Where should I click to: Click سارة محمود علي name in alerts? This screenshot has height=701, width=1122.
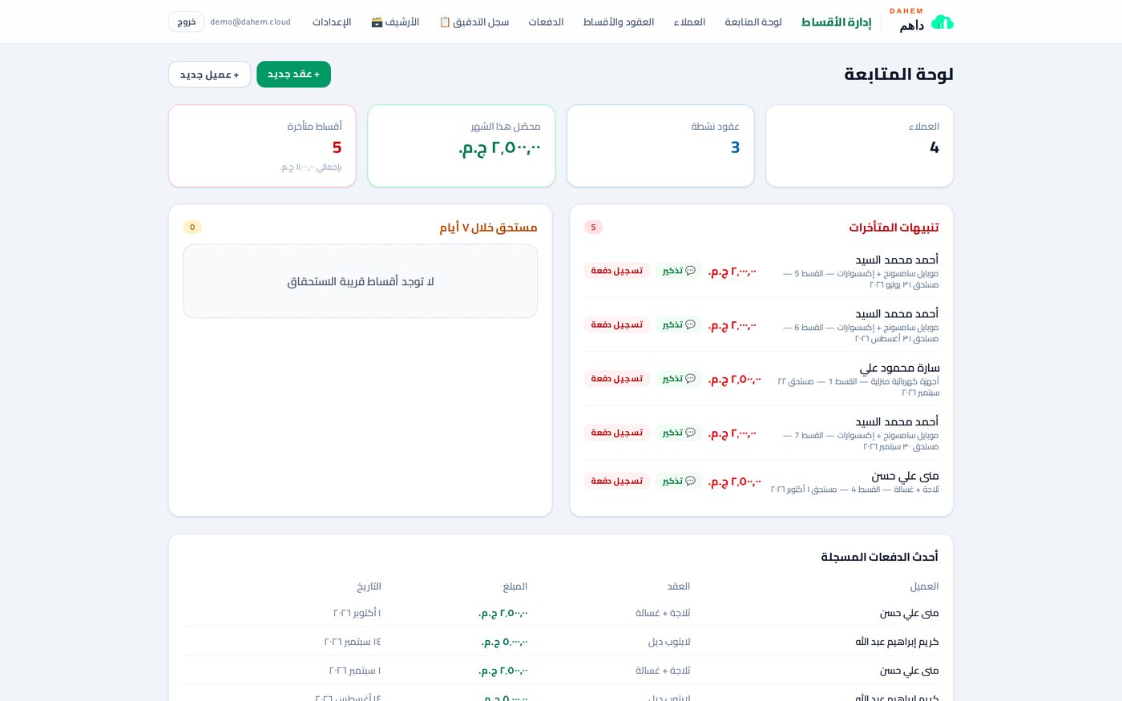pyautogui.click(x=899, y=368)
